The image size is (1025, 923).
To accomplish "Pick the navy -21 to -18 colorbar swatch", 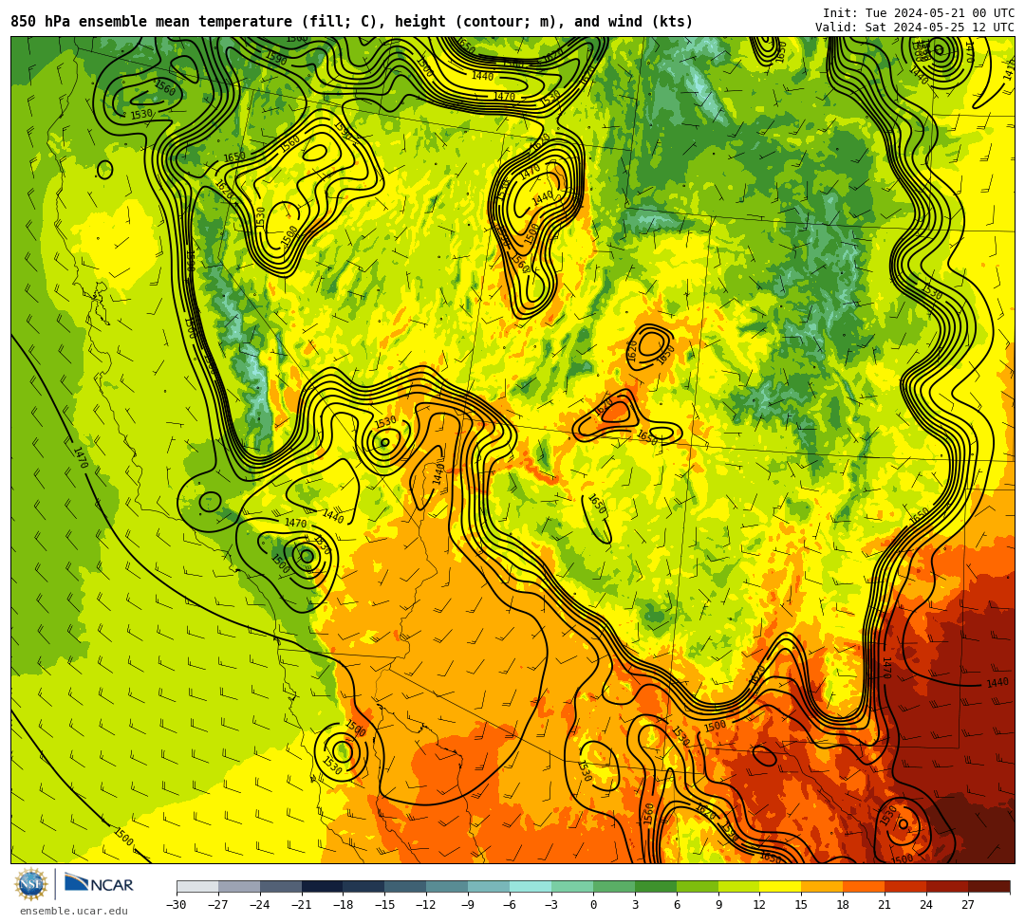I will 323,886.
